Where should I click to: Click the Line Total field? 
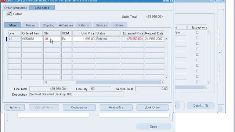tap(48, 89)
